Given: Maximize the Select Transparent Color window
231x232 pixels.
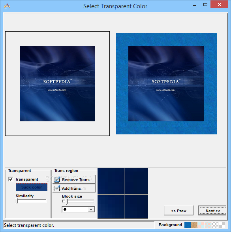Looking at the screenshot, I should [x=205, y=4].
